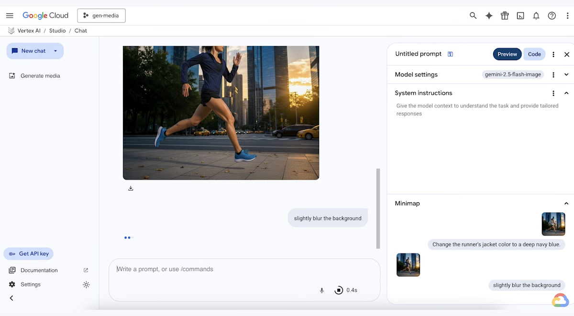
Task: Click the download icon under the runner image
Action: pyautogui.click(x=131, y=188)
